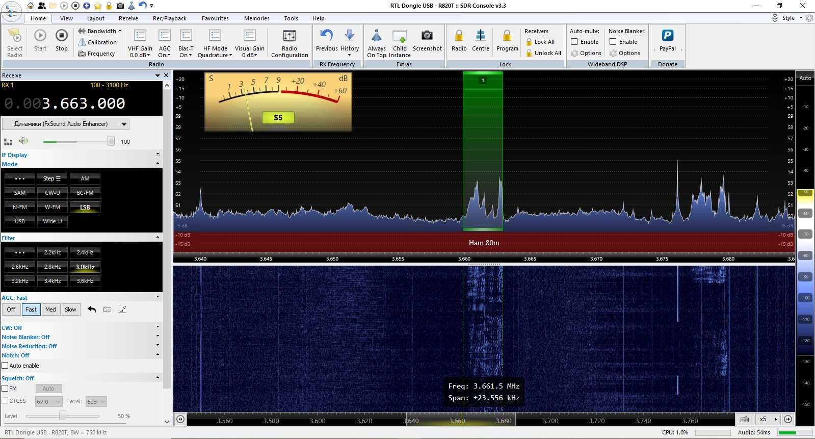This screenshot has height=439, width=815.
Task: Click the speaker mute icon
Action: coord(23,141)
